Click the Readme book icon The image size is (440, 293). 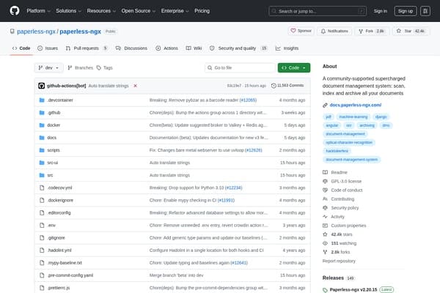click(x=325, y=172)
